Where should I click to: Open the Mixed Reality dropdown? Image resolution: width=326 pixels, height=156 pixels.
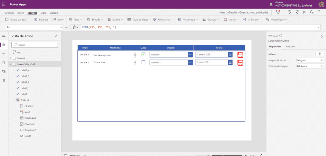(277, 19)
